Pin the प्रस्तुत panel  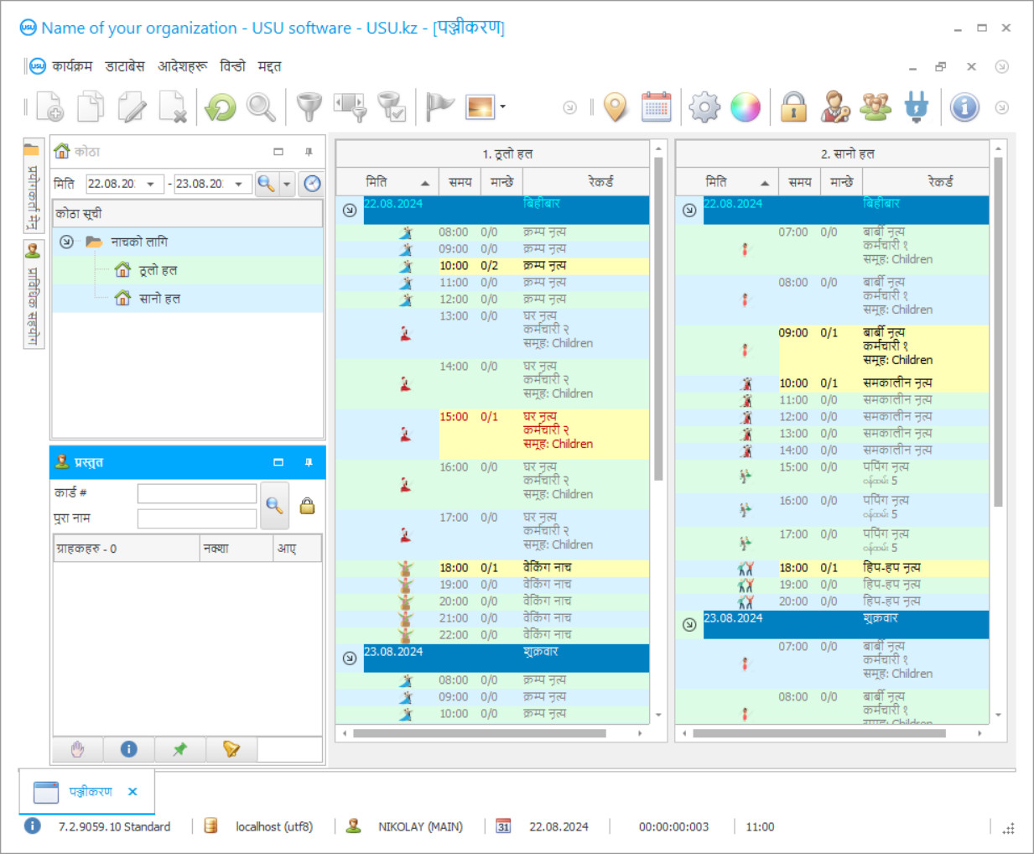pos(309,462)
